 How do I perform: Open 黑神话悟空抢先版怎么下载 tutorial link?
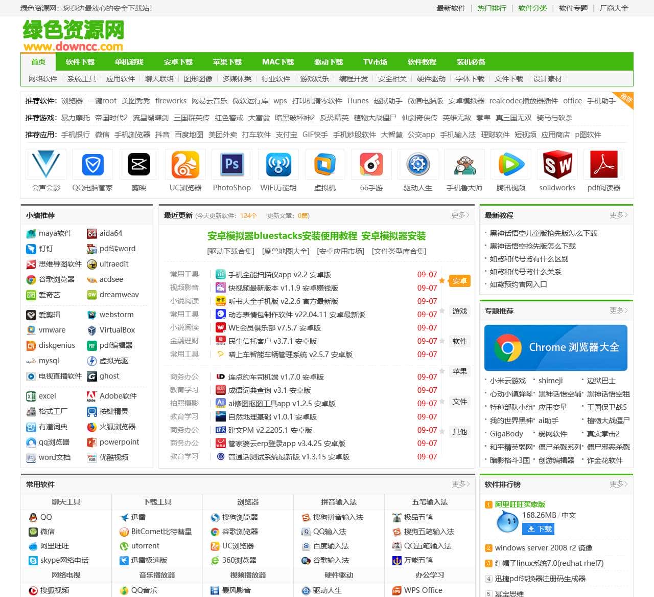(532, 246)
